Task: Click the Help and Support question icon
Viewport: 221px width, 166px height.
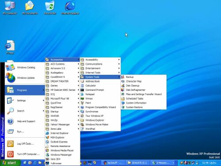Action: [x=10, y=121]
